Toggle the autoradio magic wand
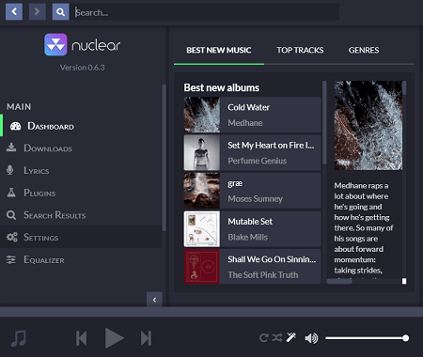 291,337
